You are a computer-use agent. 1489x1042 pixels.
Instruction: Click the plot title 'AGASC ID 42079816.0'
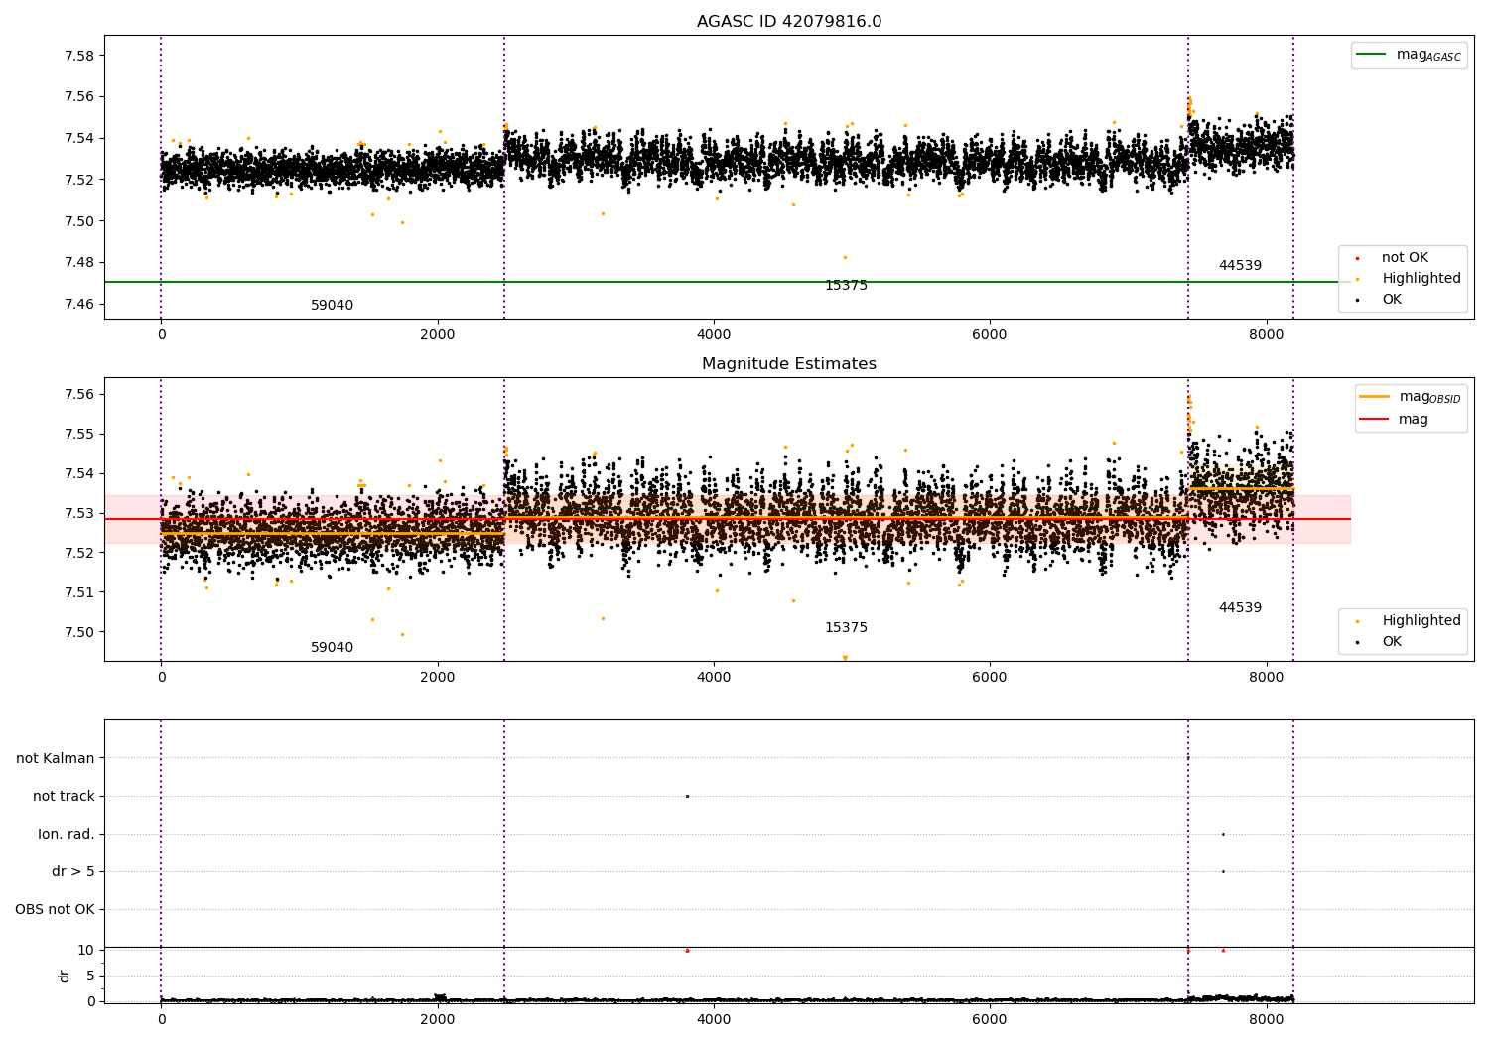(789, 22)
